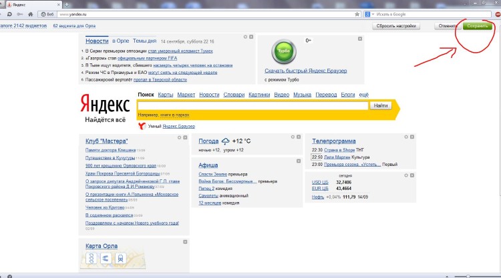Image resolution: width=501 pixels, height=278 pixels.
Task: Open the '62 виджета для Орла' link
Action: point(74,25)
